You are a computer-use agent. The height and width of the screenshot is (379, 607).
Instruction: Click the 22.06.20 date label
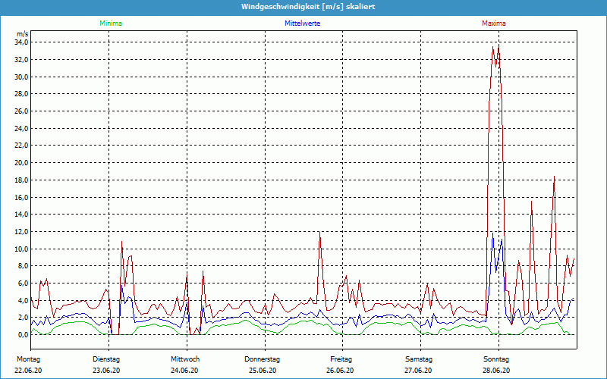(x=28, y=371)
